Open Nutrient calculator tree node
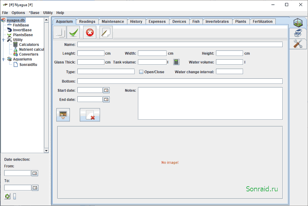Screen dimensions: 308x206 32,49
